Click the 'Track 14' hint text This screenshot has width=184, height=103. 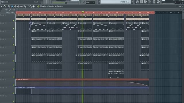37,2
